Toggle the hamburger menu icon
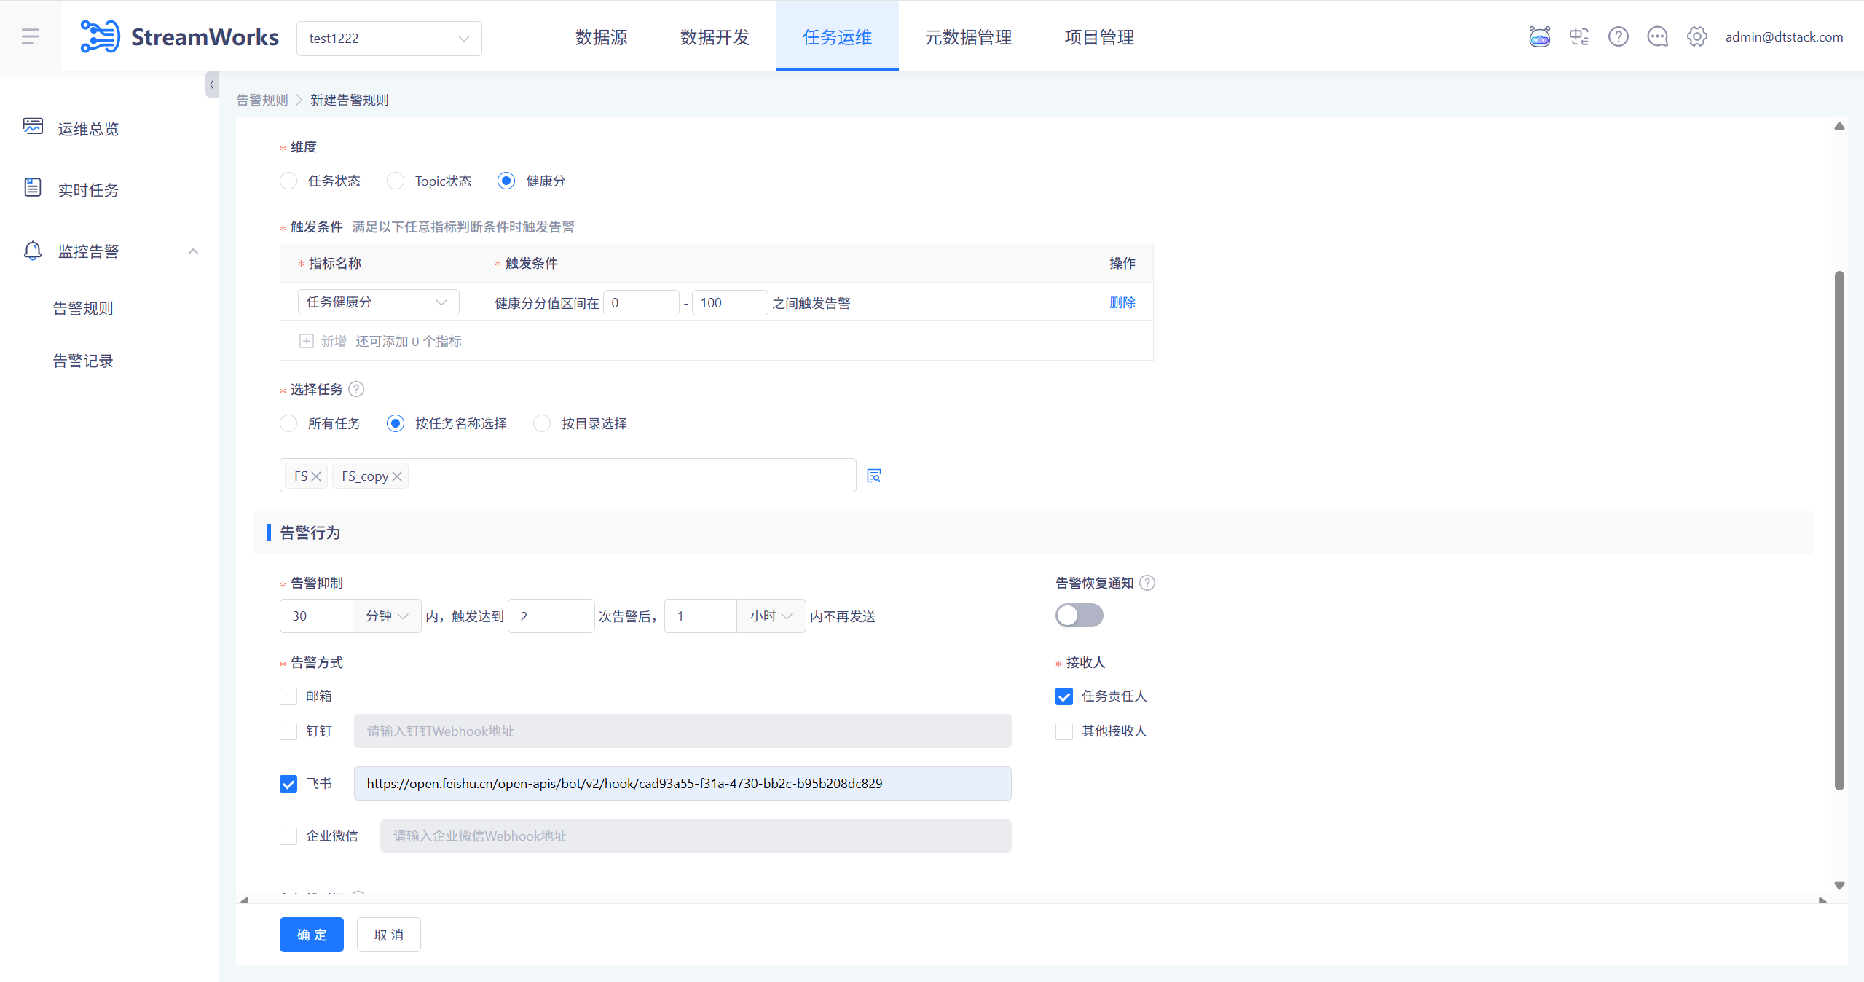The height and width of the screenshot is (982, 1864). [x=30, y=36]
